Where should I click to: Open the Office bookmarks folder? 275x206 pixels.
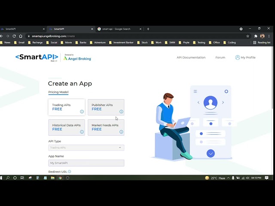(214, 42)
